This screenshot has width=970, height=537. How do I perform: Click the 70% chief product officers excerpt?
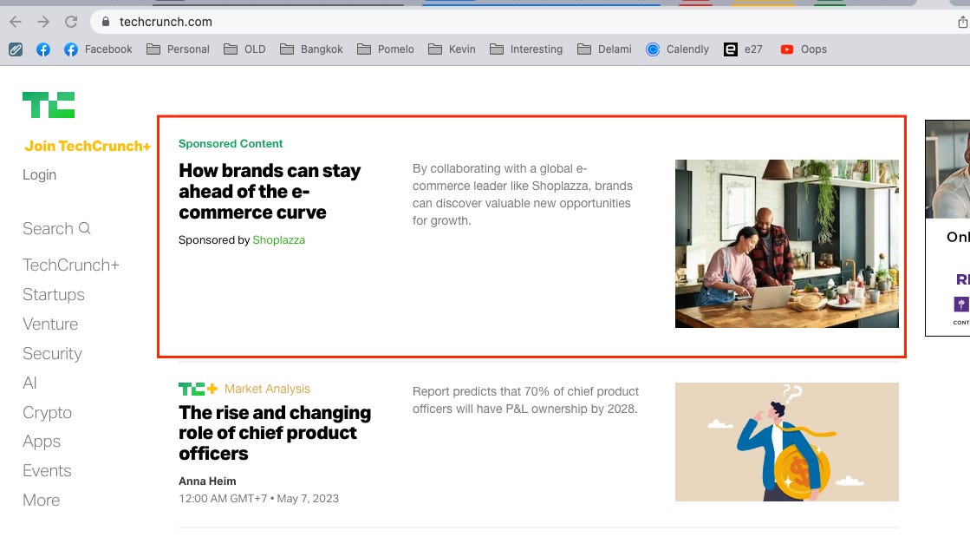point(525,400)
